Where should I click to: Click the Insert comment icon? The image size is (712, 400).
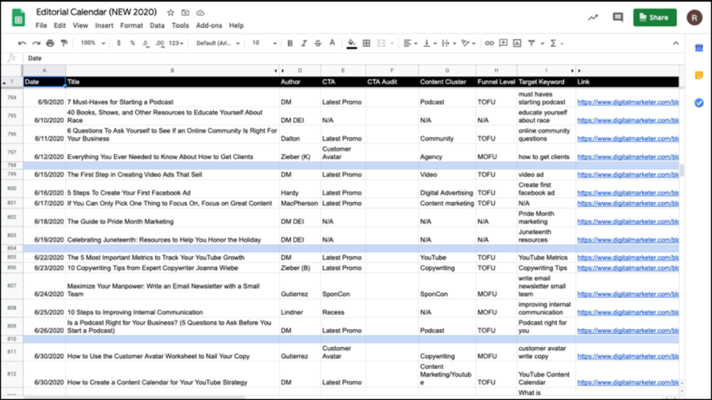(503, 43)
